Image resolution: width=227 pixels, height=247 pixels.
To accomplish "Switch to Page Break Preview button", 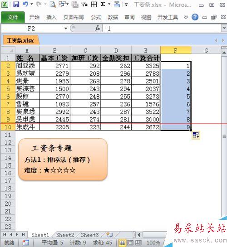I will pyautogui.click(x=138, y=243).
